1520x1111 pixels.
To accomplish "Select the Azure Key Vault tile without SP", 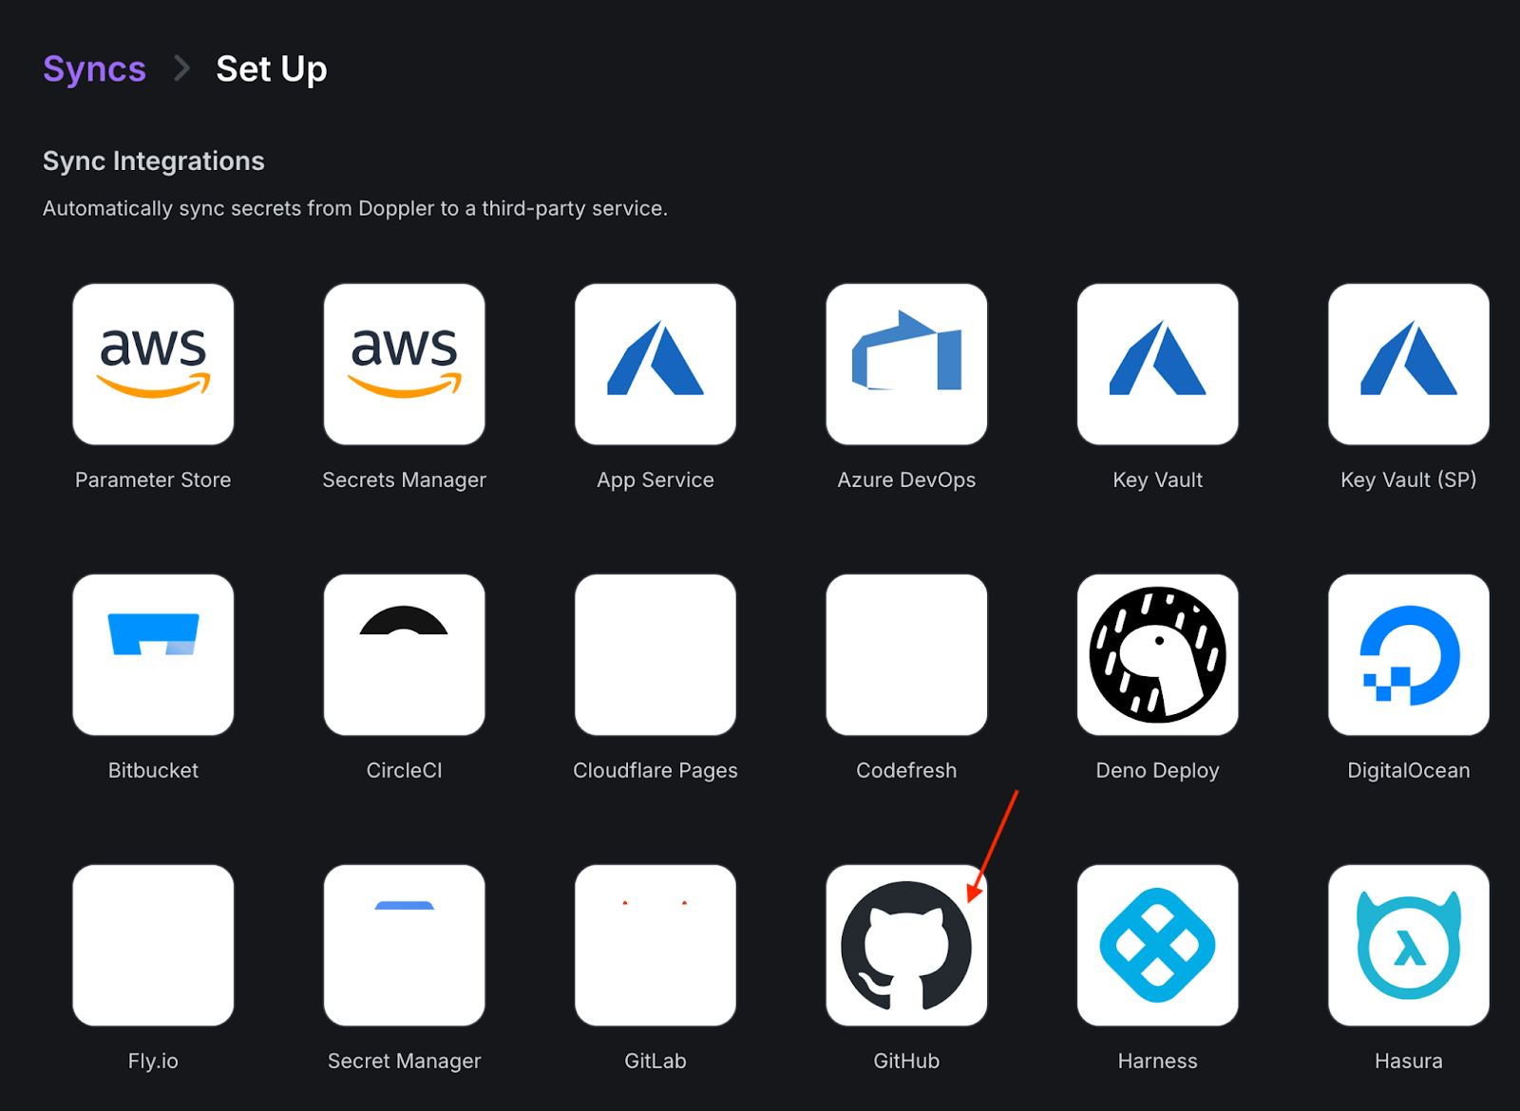I will point(1157,365).
